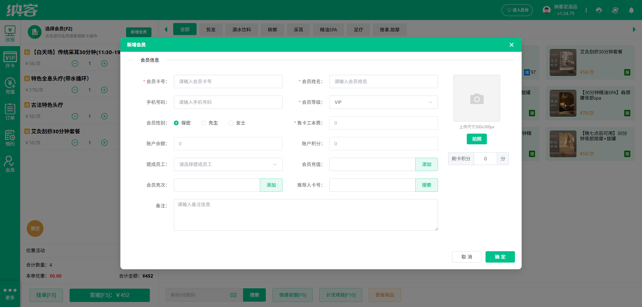Viewport: 642px width, 307px height.
Task: Select the 30分钟精油SPA肩颈腰背部 product thumbnail
Action: point(563,103)
